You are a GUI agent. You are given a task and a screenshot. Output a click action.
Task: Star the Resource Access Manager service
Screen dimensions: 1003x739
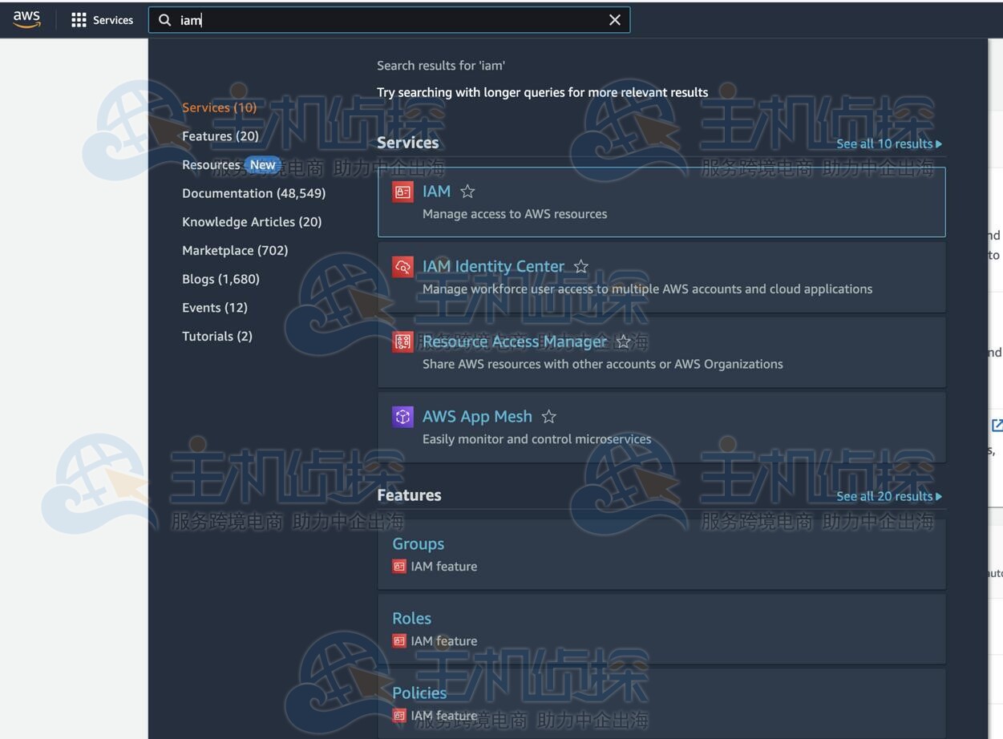(x=624, y=342)
